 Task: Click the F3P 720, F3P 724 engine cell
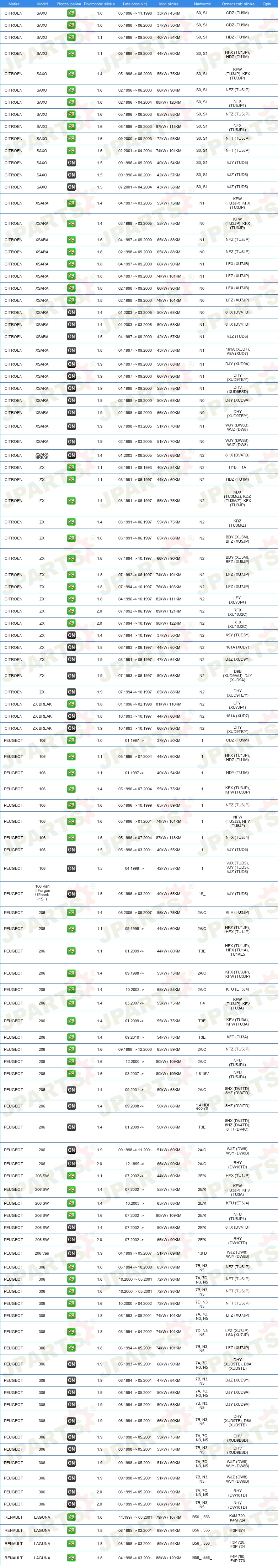click(237, 1544)
